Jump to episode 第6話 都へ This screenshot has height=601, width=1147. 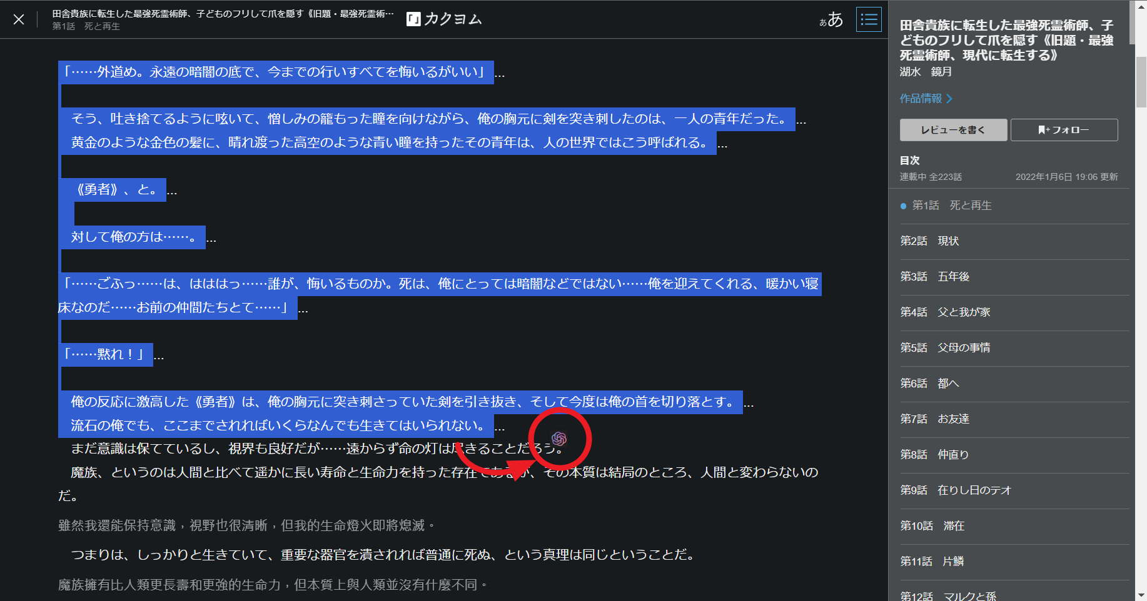[929, 384]
